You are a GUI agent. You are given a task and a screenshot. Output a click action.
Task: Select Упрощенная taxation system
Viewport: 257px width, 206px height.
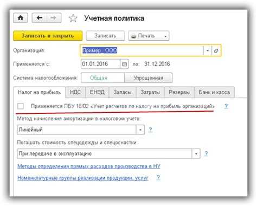coord(149,78)
